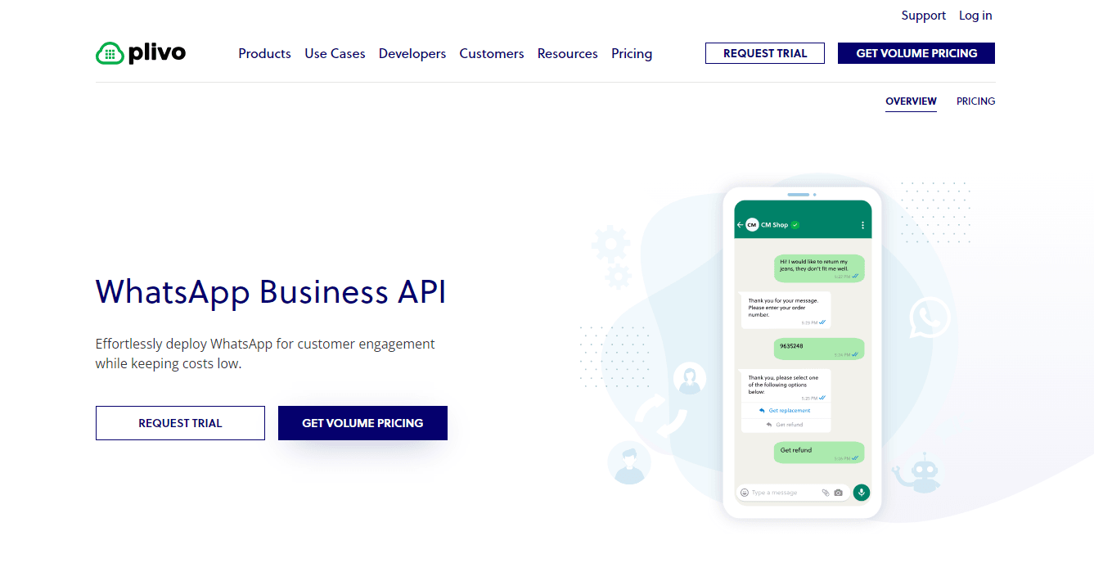The width and height of the screenshot is (1094, 563).
Task: Click the CM Shop avatar circle
Action: tap(752, 225)
